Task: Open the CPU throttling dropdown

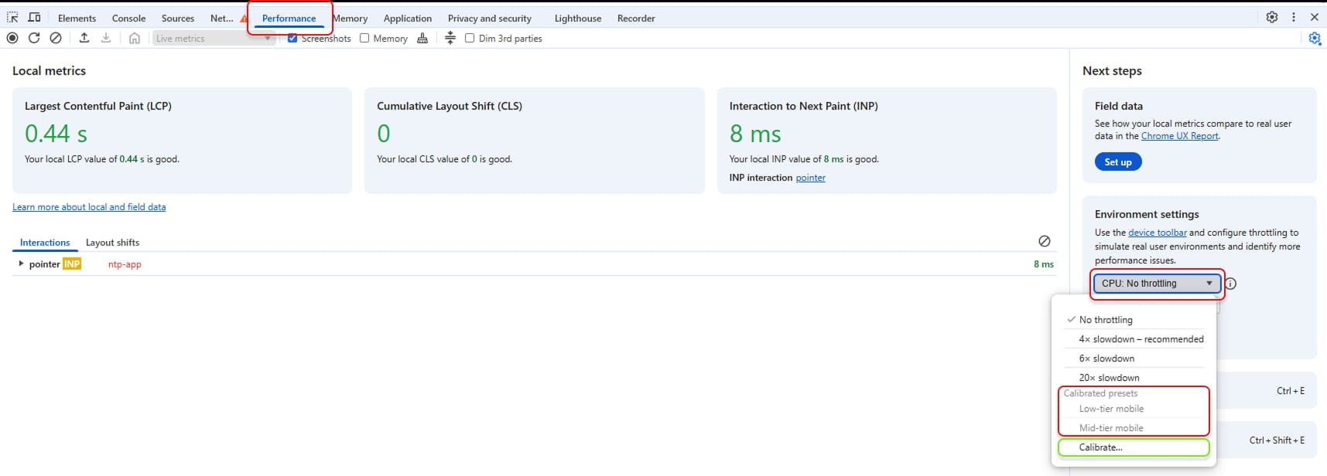Action: [1157, 284]
